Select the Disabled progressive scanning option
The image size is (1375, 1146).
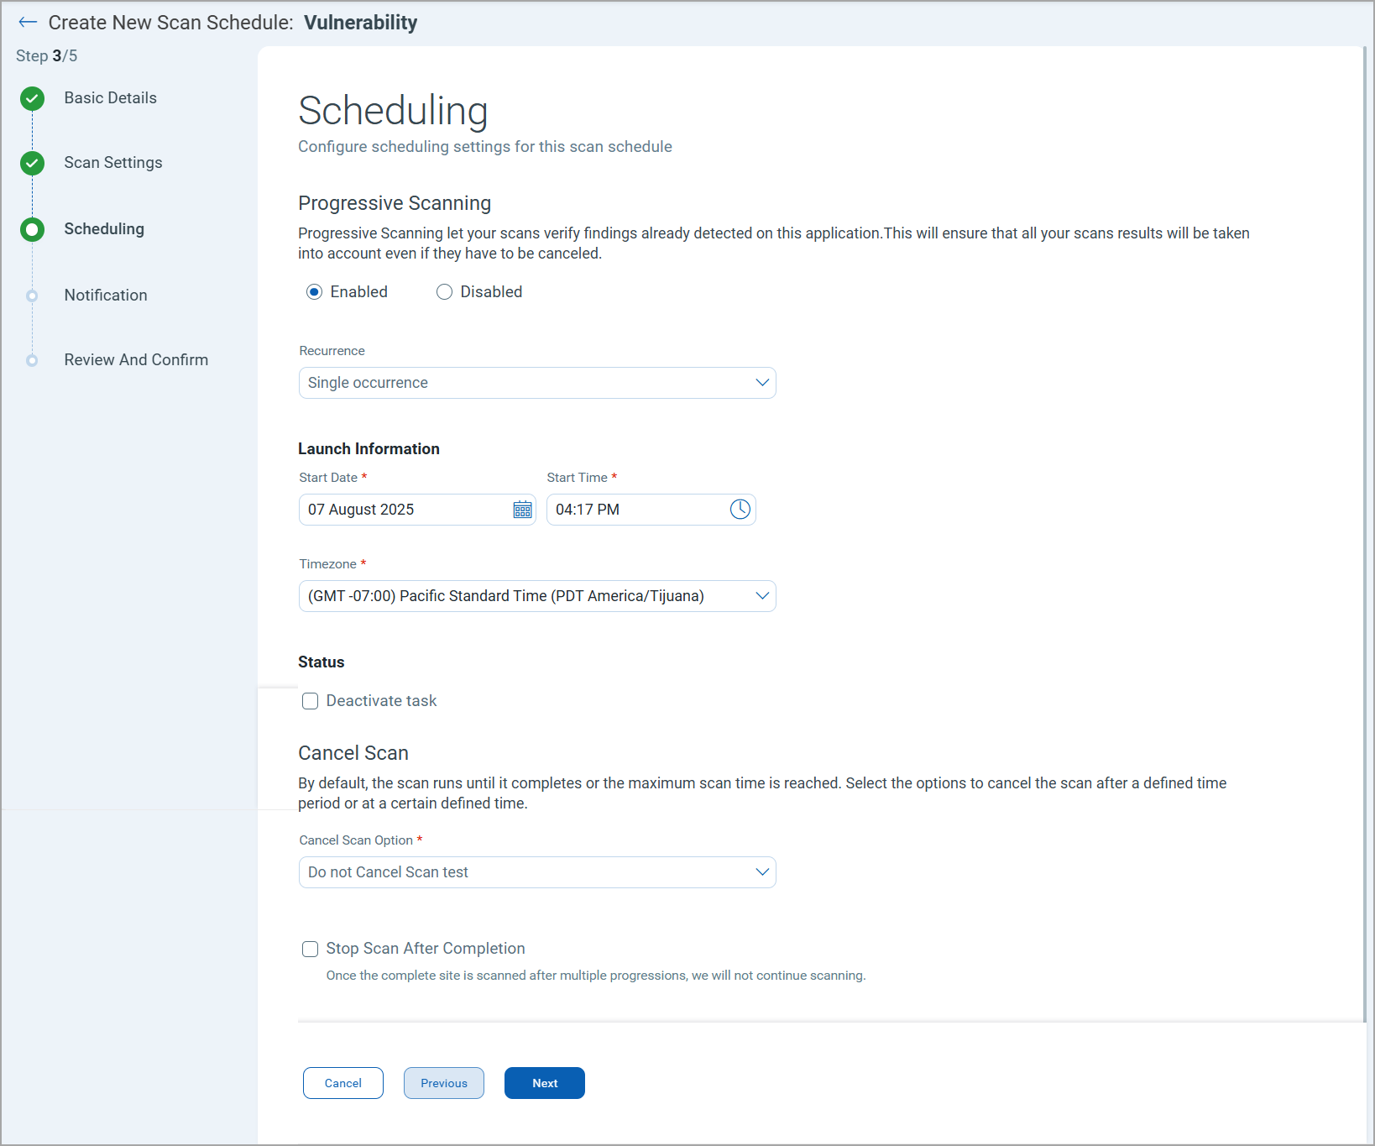444,292
